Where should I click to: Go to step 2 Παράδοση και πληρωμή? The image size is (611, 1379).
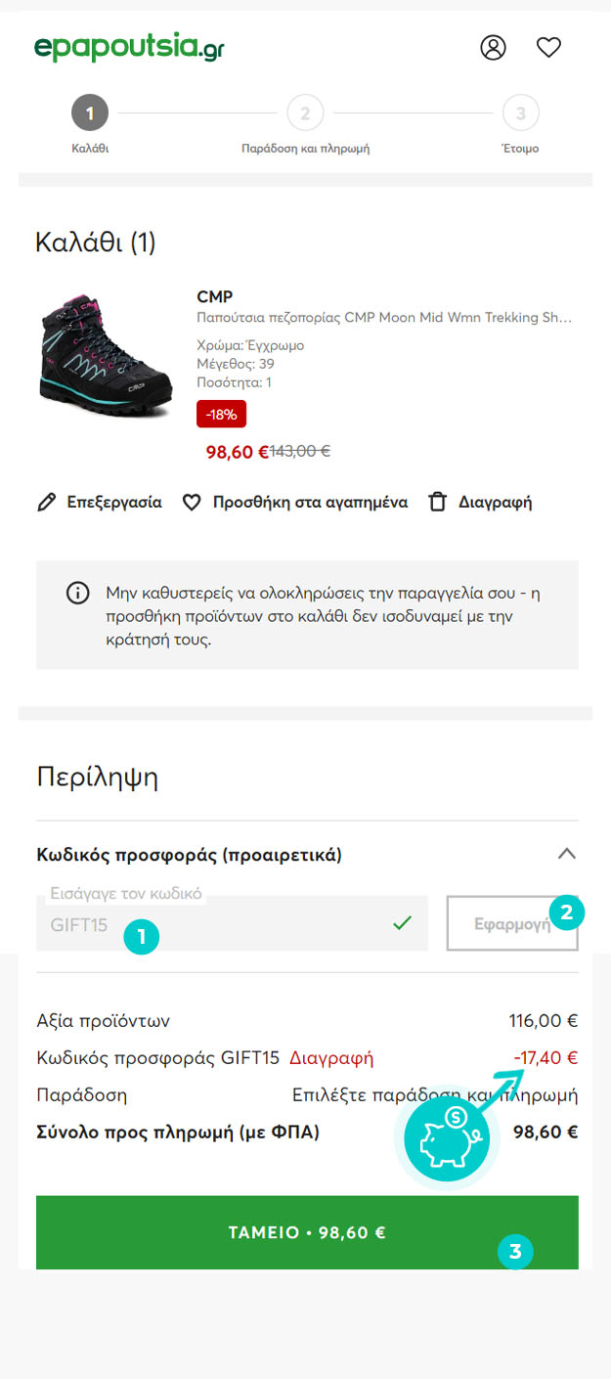pyautogui.click(x=305, y=113)
